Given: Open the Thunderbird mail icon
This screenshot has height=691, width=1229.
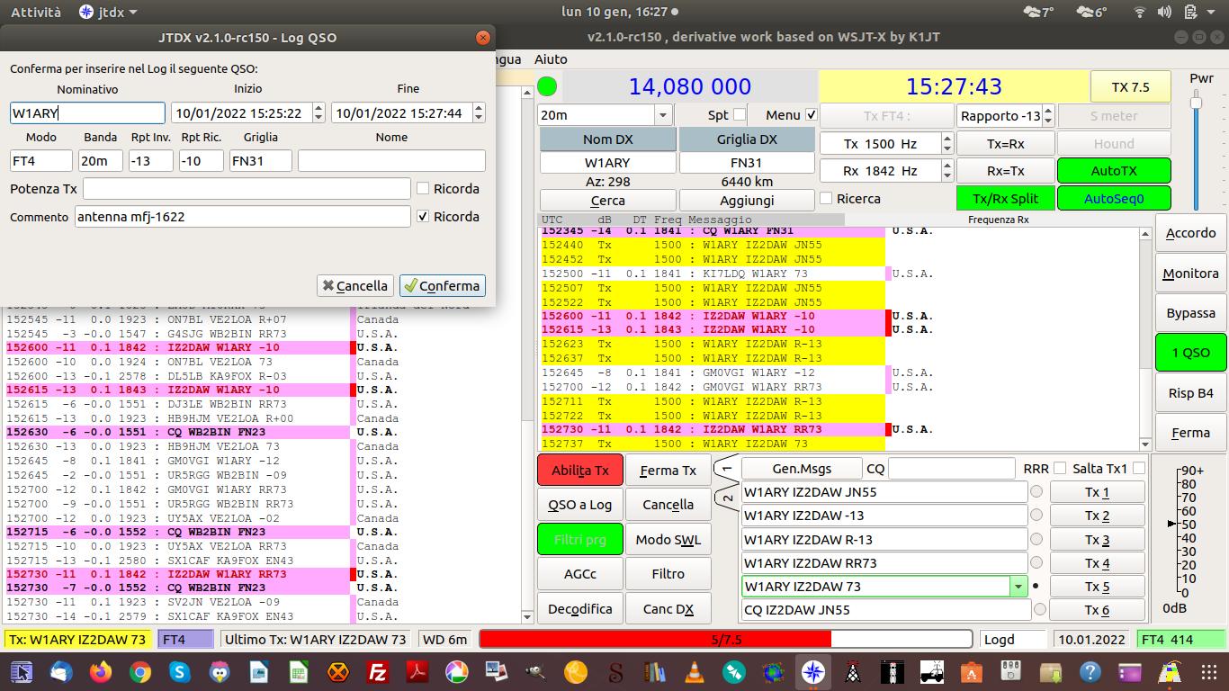Looking at the screenshot, I should click(60, 671).
